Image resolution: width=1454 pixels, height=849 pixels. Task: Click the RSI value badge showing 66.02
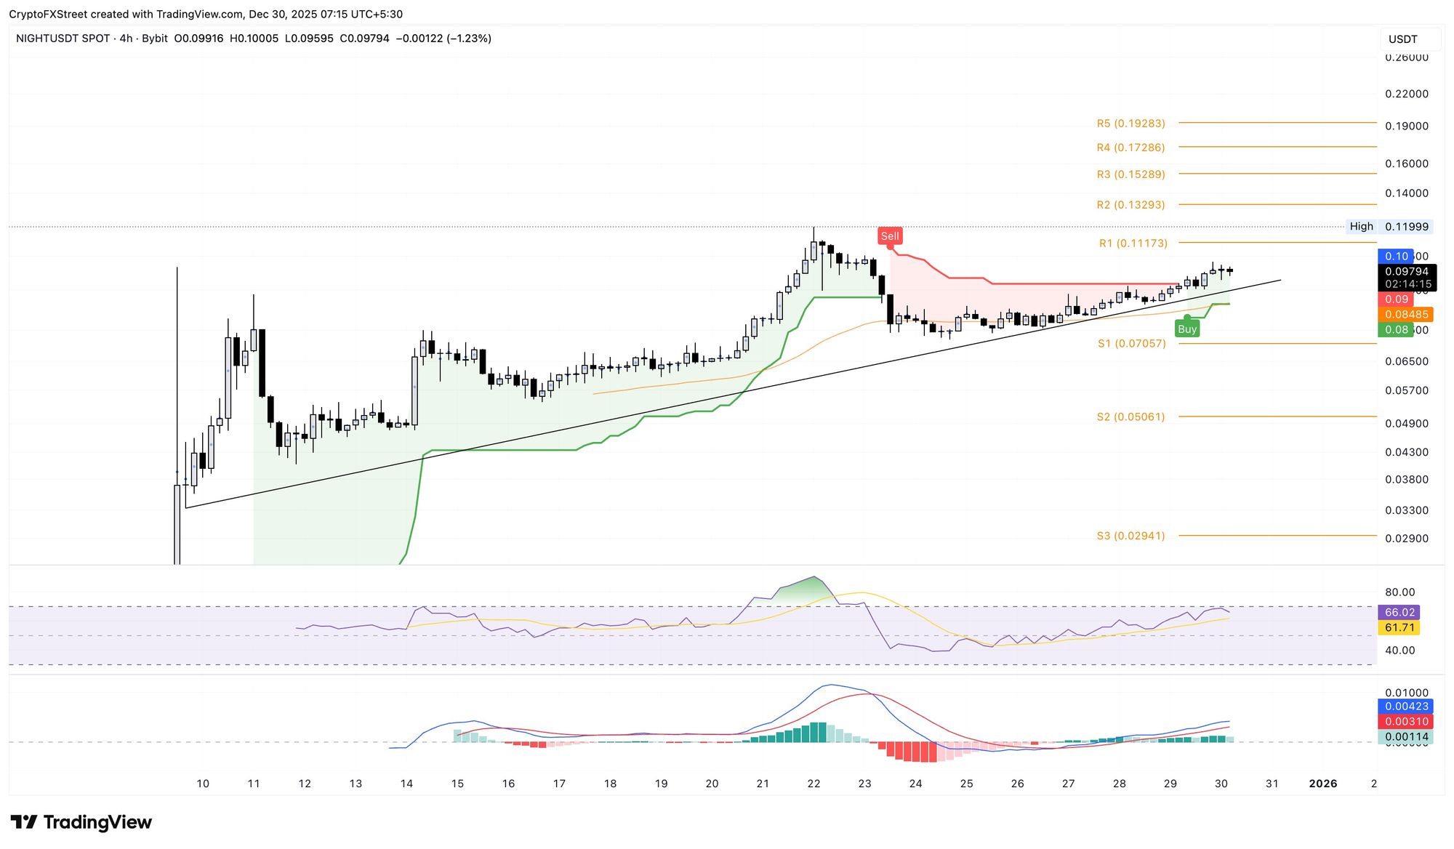point(1399,613)
